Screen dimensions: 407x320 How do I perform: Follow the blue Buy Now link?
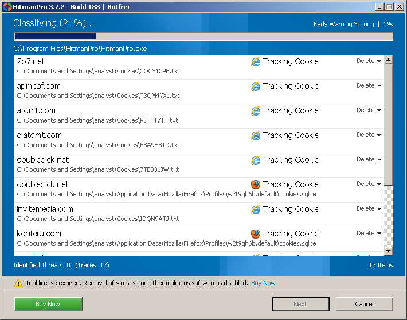click(263, 283)
